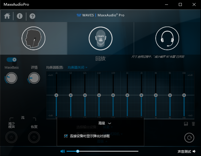201x156 pixels.
Task: Click the 63 Hz equalizer slider handle
Action: coord(70,95)
